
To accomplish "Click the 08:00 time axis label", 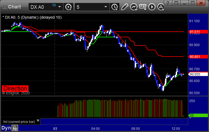I will [136, 129].
